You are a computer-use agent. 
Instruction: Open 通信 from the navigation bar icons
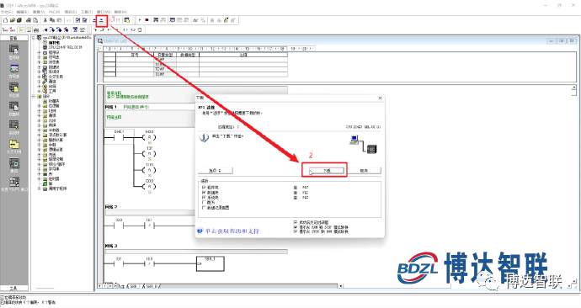click(14, 165)
